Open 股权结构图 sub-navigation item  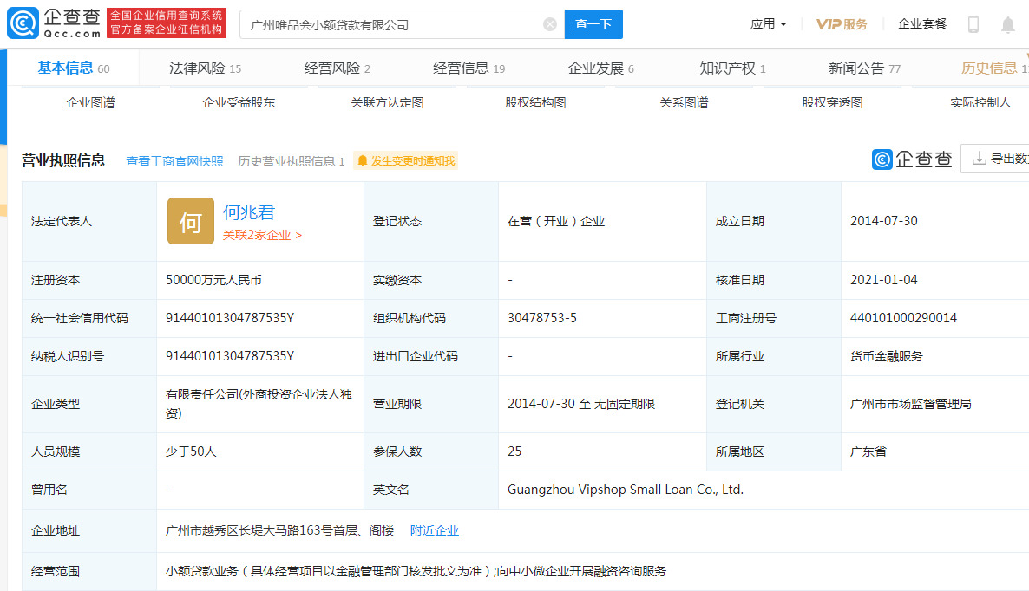[x=535, y=103]
